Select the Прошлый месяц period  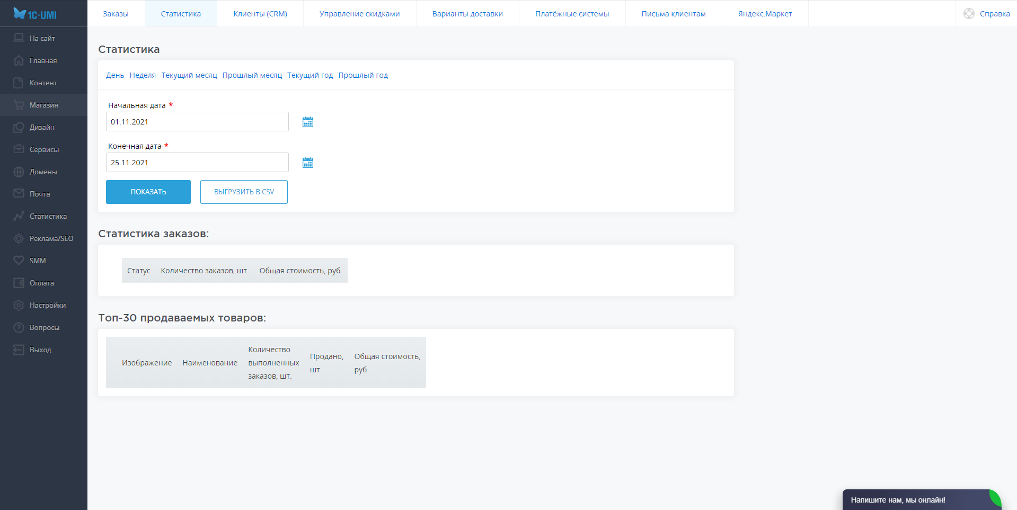(x=252, y=75)
